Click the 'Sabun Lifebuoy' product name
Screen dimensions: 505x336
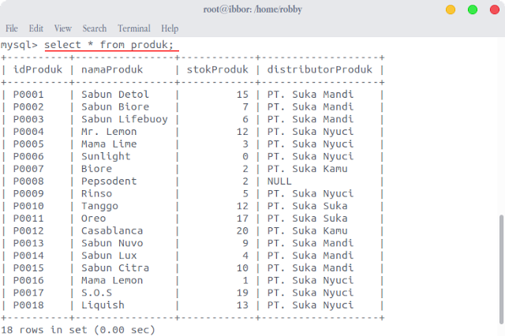(125, 119)
